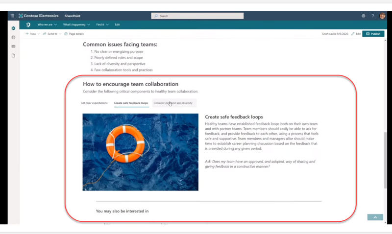Image resolution: width=392 pixels, height=234 pixels.
Task: Switch to Consider inclusion and diversity tab
Action: tap(173, 103)
